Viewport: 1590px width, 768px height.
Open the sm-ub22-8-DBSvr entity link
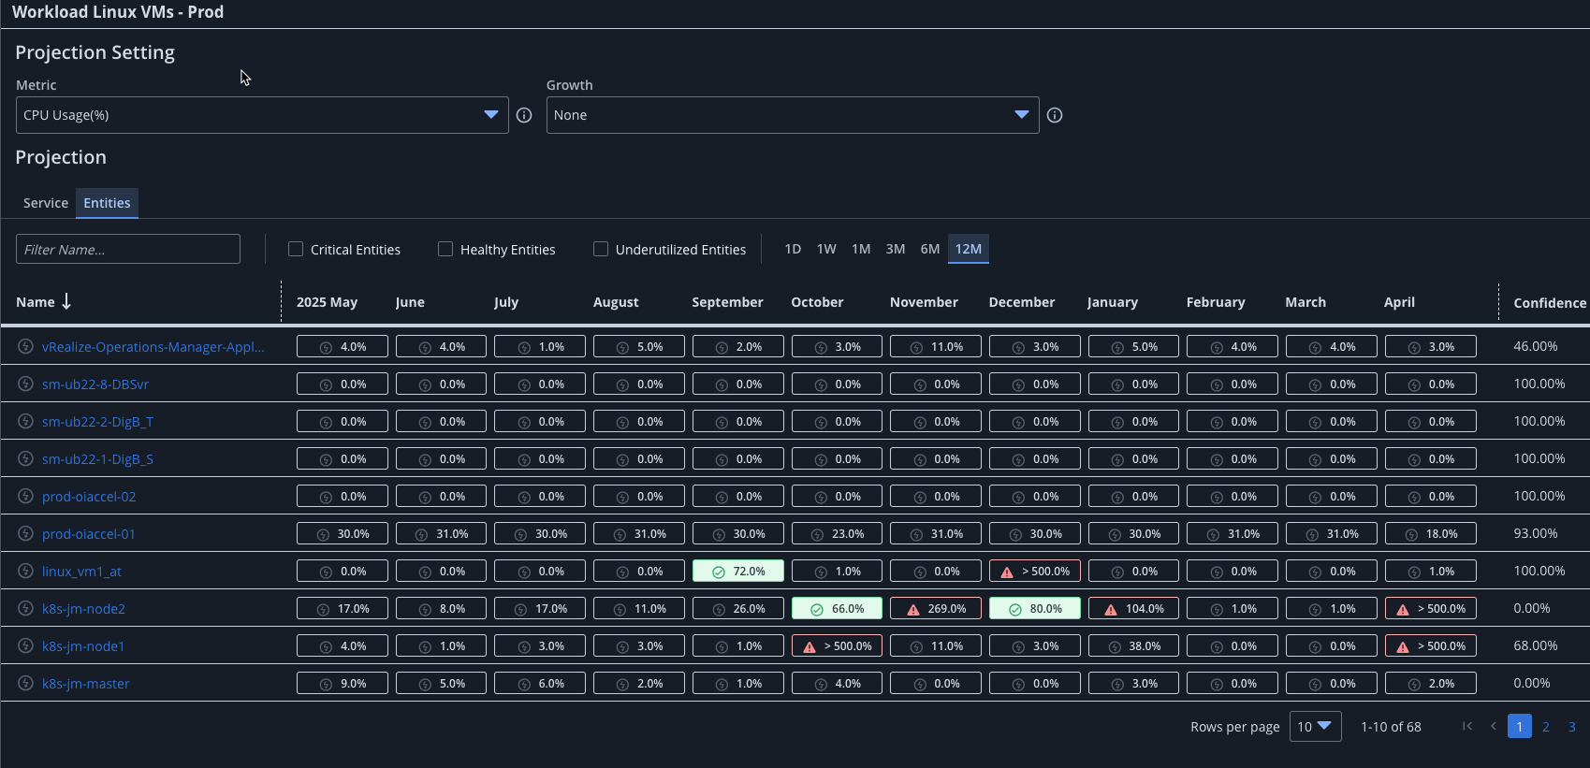[95, 384]
